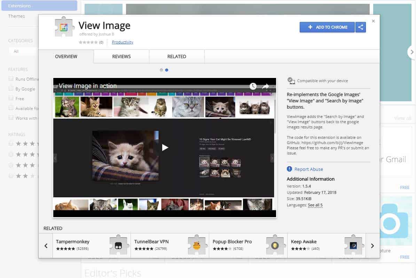Select Extensions in the store sidebar
The width and height of the screenshot is (416, 278).
39,6
